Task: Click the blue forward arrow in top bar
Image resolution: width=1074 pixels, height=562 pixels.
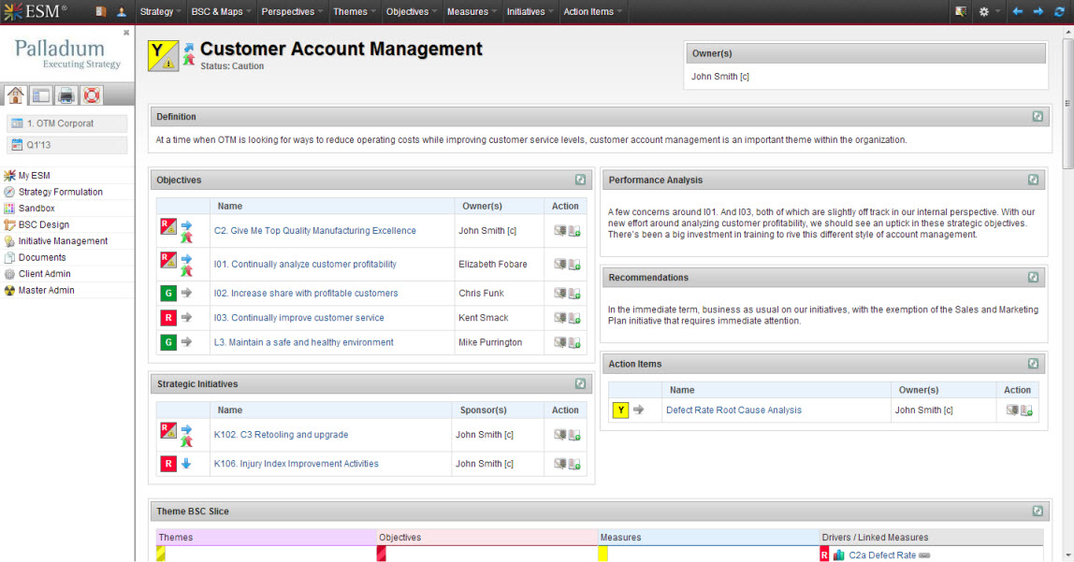Action: pos(1038,11)
